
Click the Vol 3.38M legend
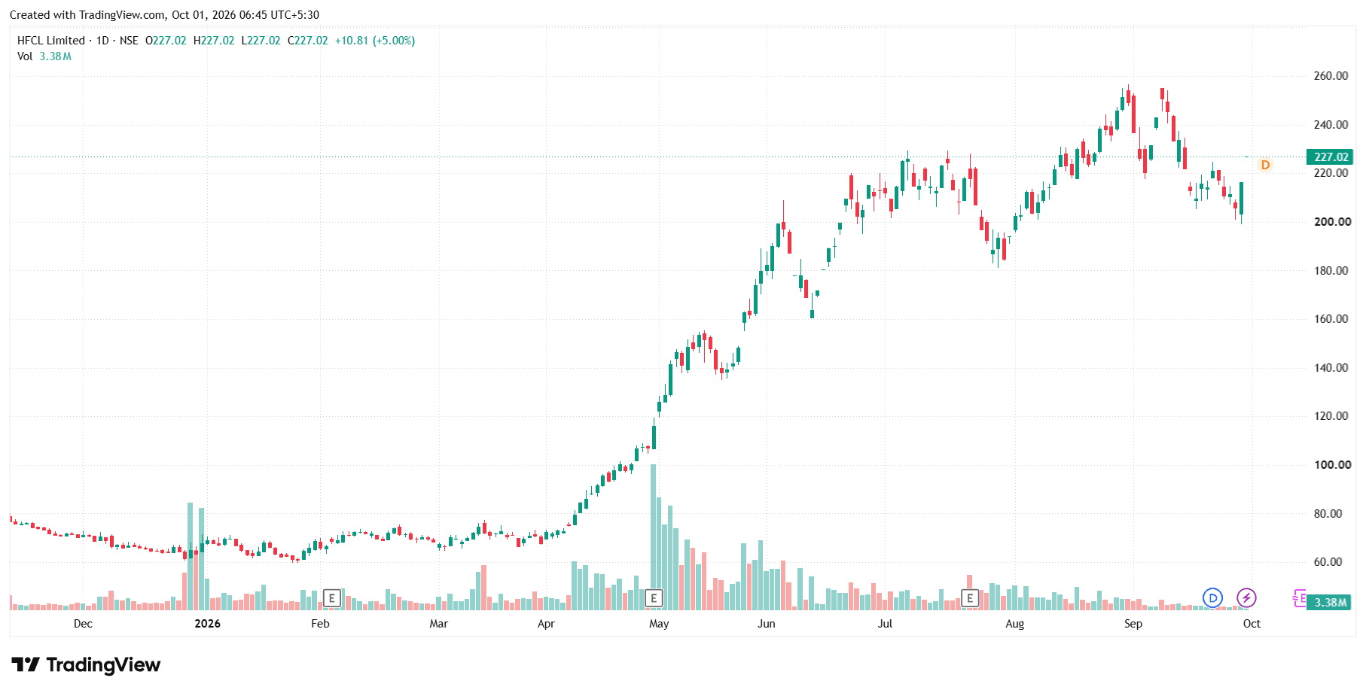click(44, 56)
